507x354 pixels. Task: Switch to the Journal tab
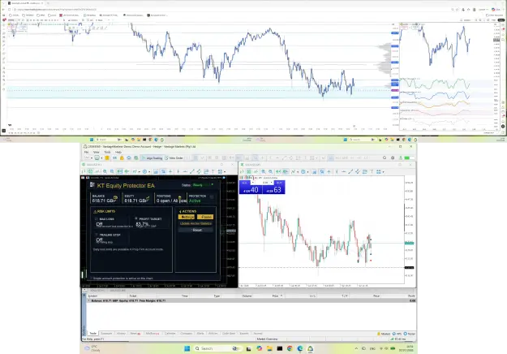[258, 333]
